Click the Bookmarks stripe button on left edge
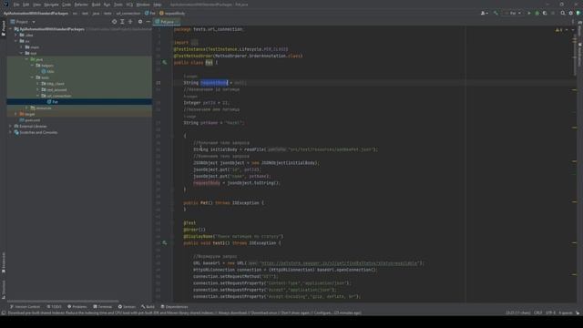Viewport: 583px width, 328px height. coord(4,262)
